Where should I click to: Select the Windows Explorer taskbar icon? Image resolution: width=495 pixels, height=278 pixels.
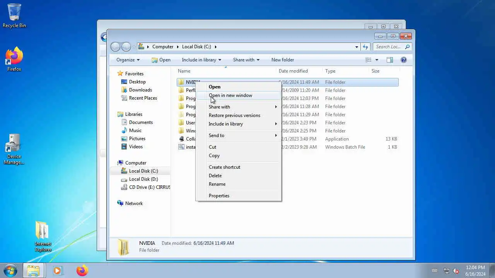[x=33, y=271]
